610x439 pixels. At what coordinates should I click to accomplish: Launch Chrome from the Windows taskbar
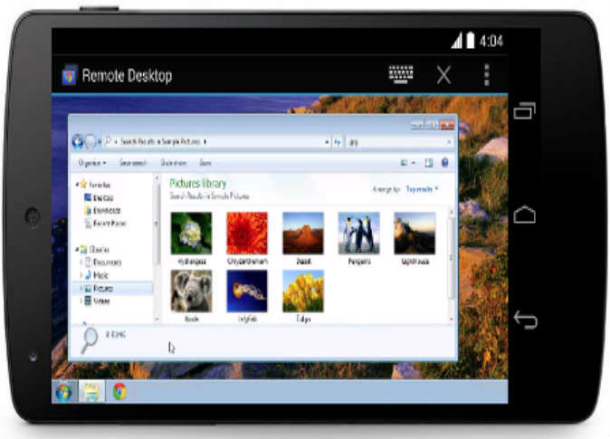(x=119, y=392)
